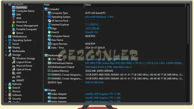The width and height of the screenshot is (194, 109).
Task: Click the IPMI icon in sidebar
Action: [x=14, y=18]
